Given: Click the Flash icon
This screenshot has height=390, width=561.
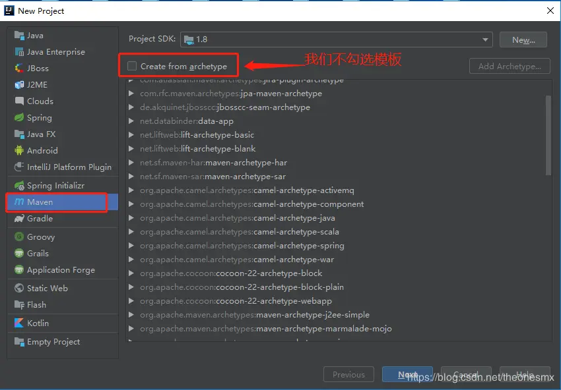Looking at the screenshot, I should [x=19, y=304].
